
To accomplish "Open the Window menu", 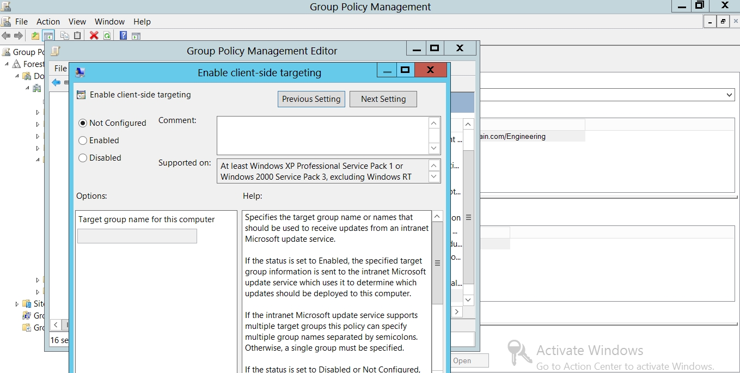I will pos(109,22).
